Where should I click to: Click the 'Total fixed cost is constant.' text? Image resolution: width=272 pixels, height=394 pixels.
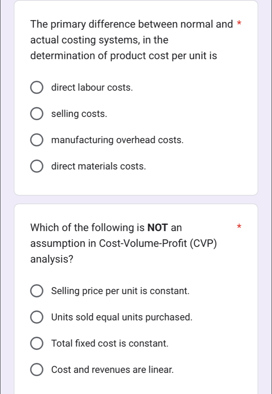pos(110,344)
